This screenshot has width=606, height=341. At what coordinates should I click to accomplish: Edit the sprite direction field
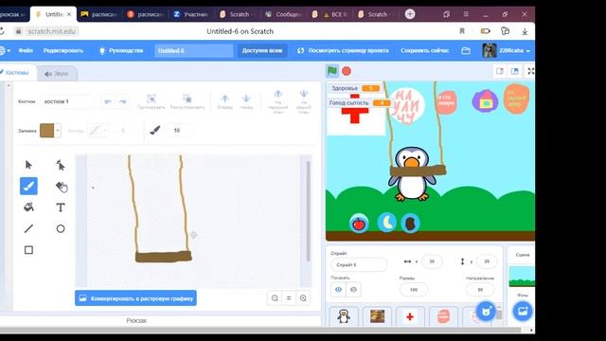click(480, 290)
